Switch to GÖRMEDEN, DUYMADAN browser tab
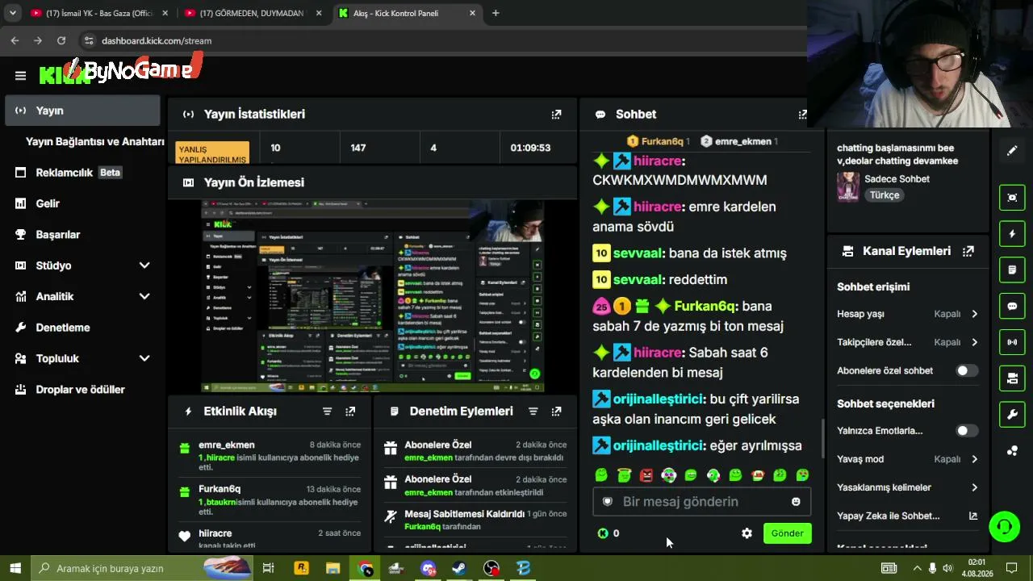Image resolution: width=1033 pixels, height=581 pixels. point(253,13)
